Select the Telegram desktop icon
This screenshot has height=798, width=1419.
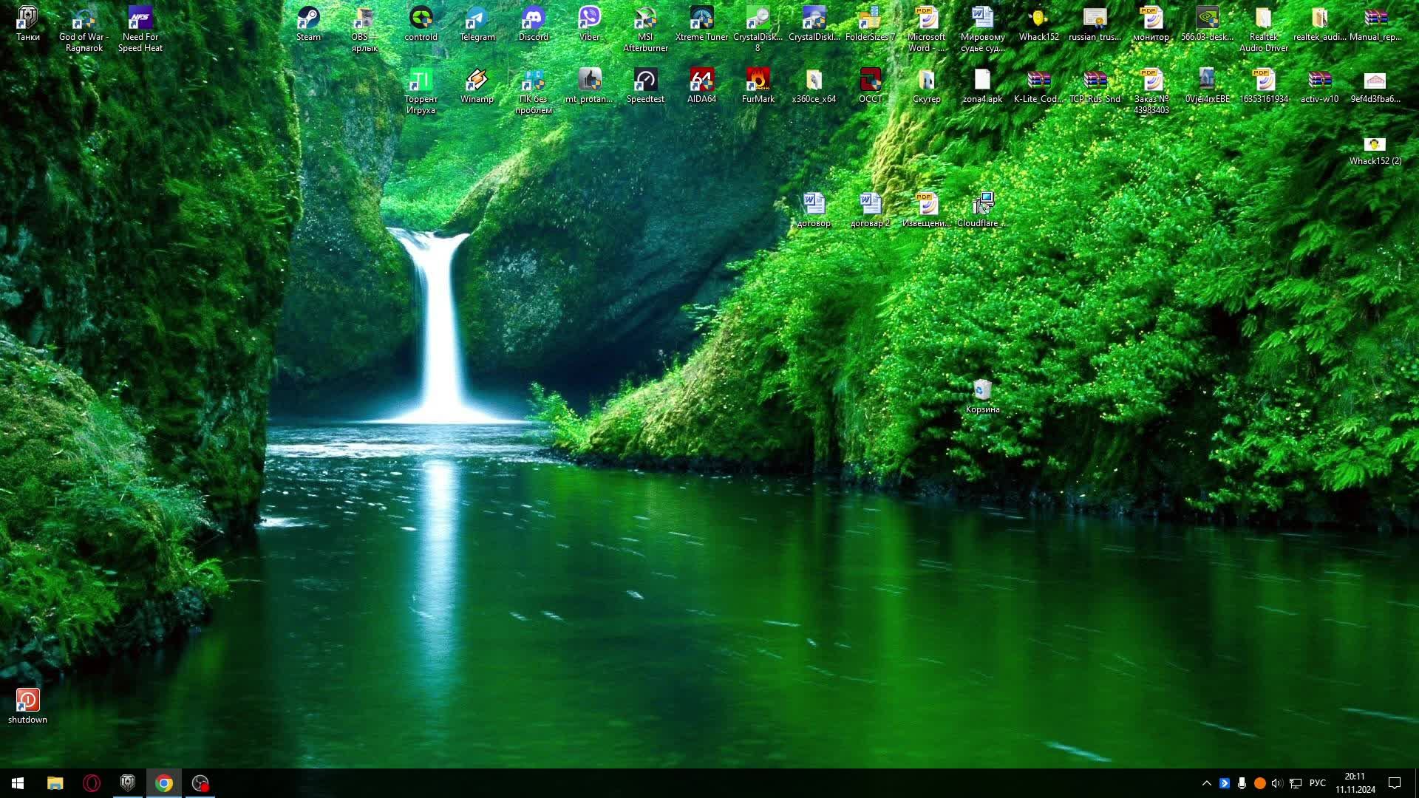(x=477, y=19)
